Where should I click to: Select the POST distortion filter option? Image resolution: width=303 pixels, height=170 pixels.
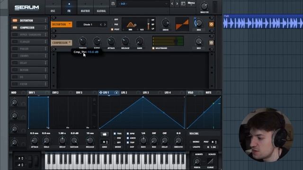[x=112, y=29]
